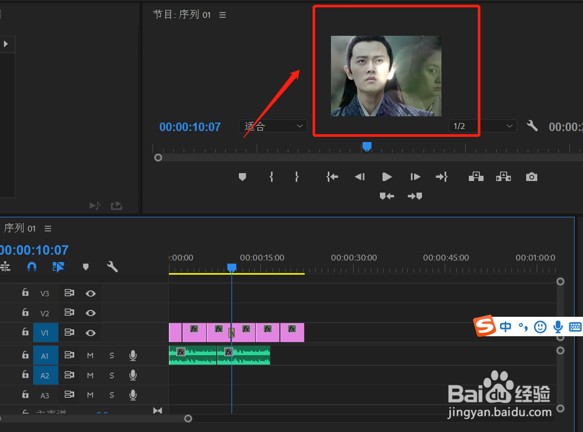The height and width of the screenshot is (432, 583).
Task: Solo track A3
Action: [x=112, y=395]
